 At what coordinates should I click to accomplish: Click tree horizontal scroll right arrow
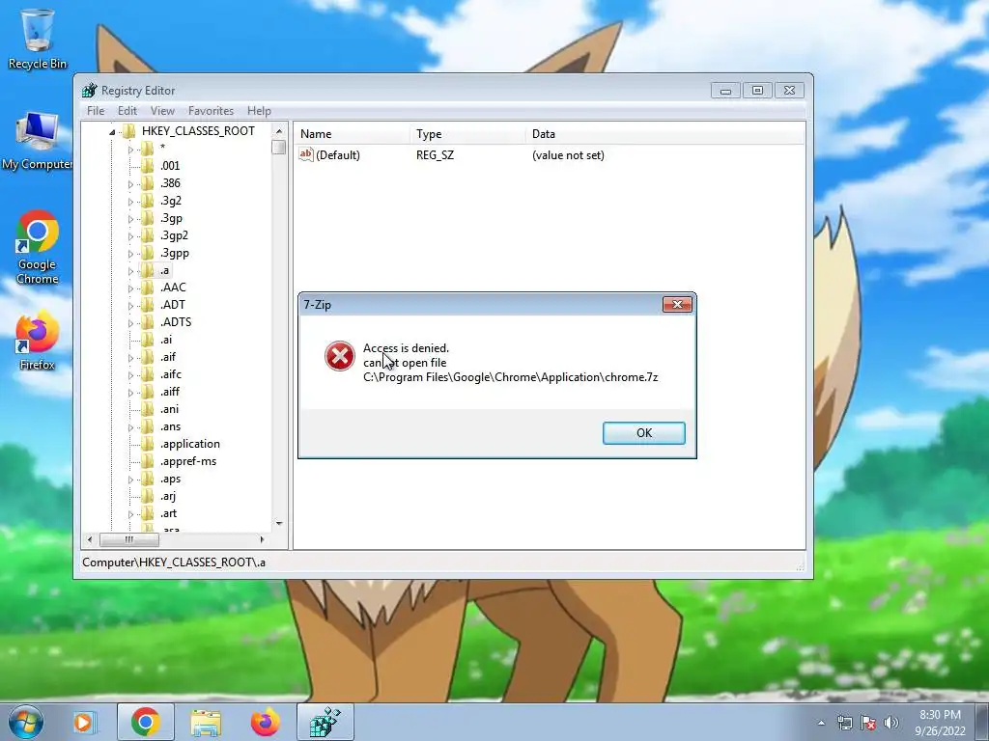click(x=262, y=539)
